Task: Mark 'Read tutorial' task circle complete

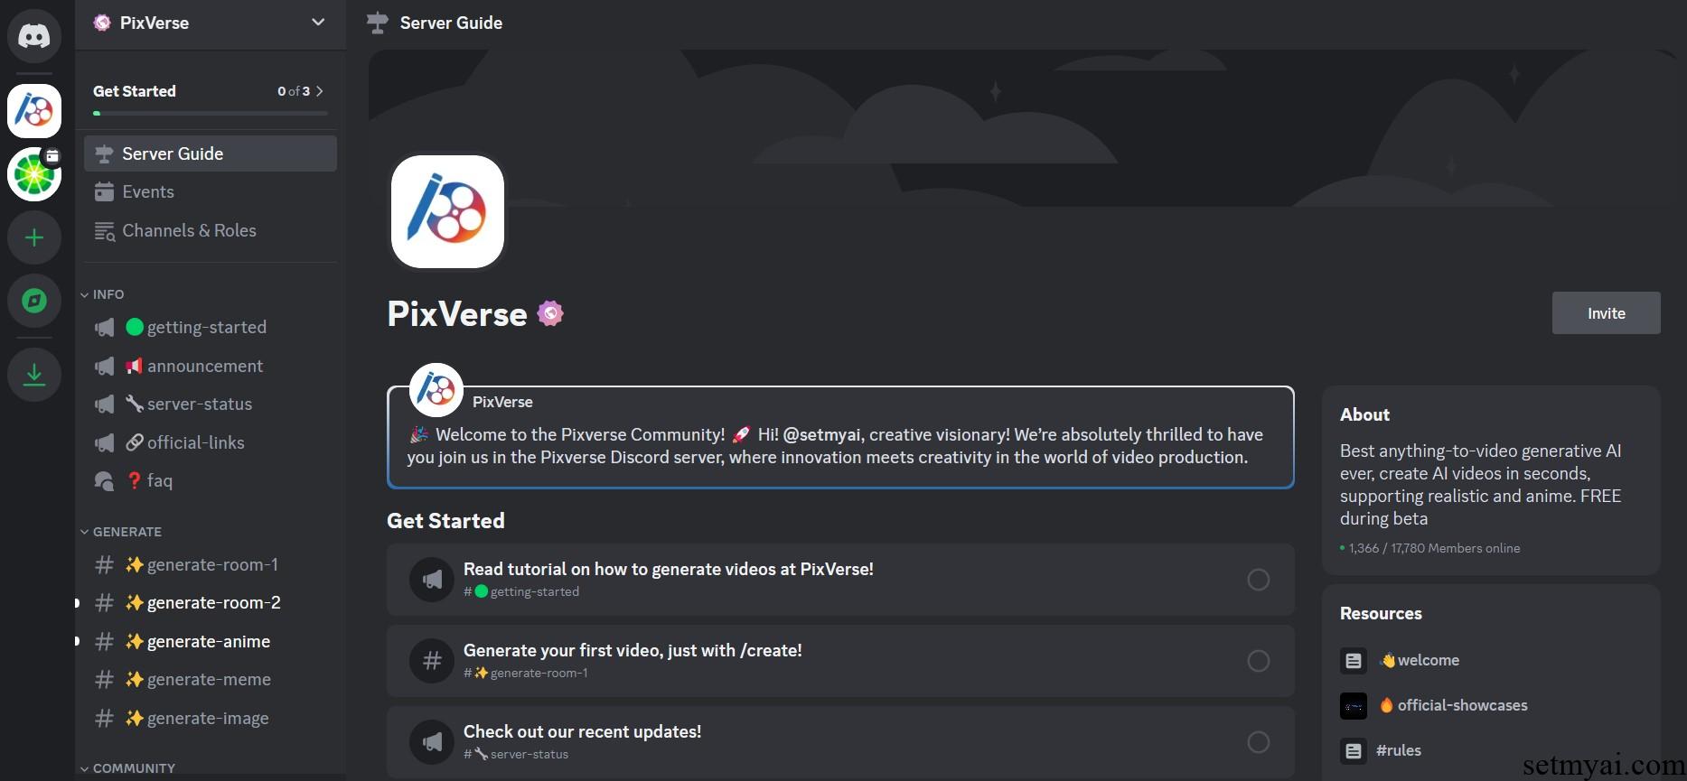Action: click(x=1258, y=580)
